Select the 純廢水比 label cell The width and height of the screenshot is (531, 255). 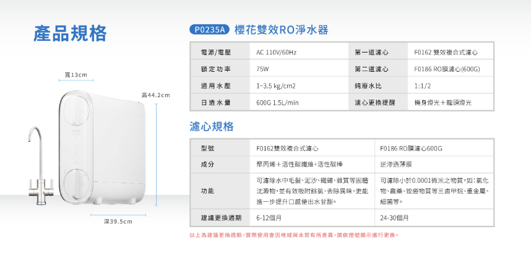point(379,85)
